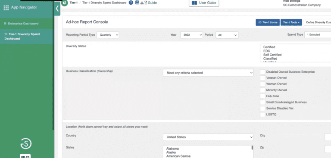Check the LGBTQ box
The width and height of the screenshot is (331, 158).
click(262, 115)
